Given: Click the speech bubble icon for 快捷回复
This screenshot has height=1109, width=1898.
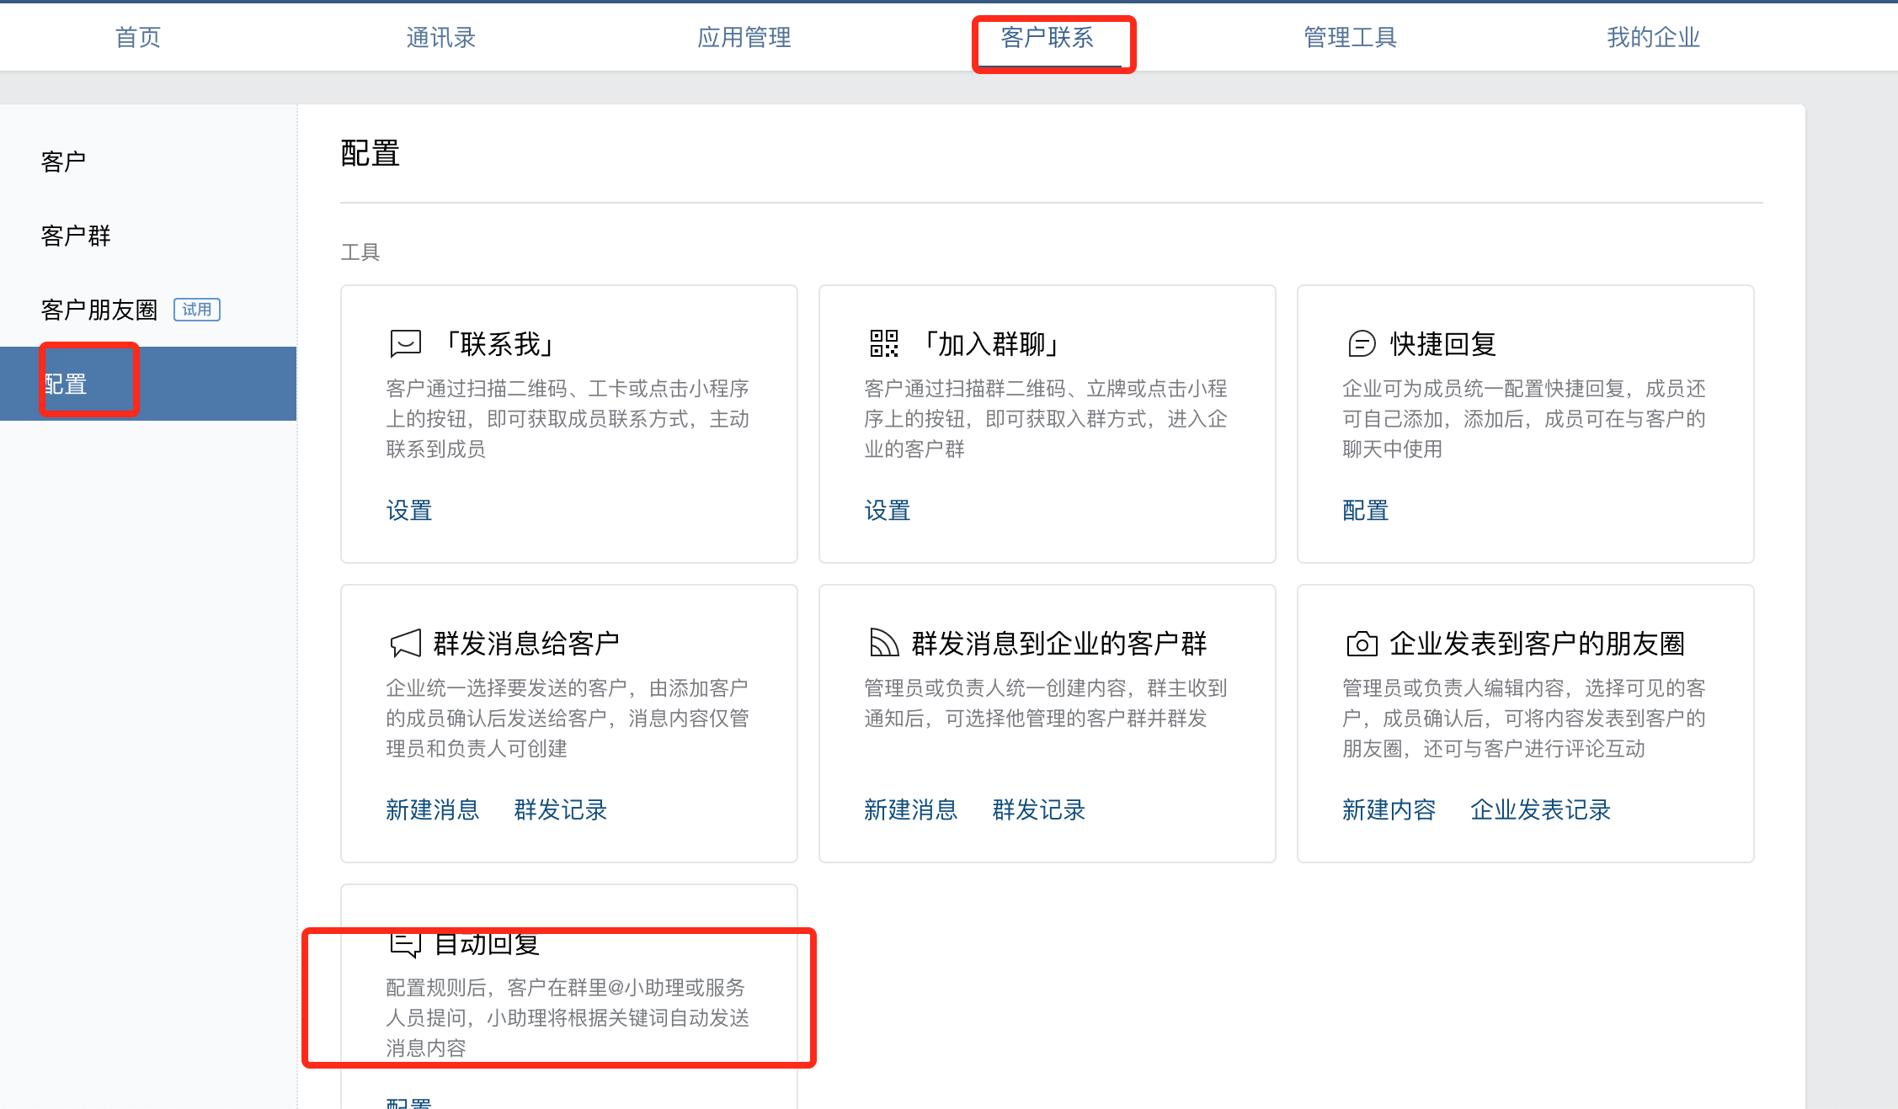Looking at the screenshot, I should (x=1362, y=343).
